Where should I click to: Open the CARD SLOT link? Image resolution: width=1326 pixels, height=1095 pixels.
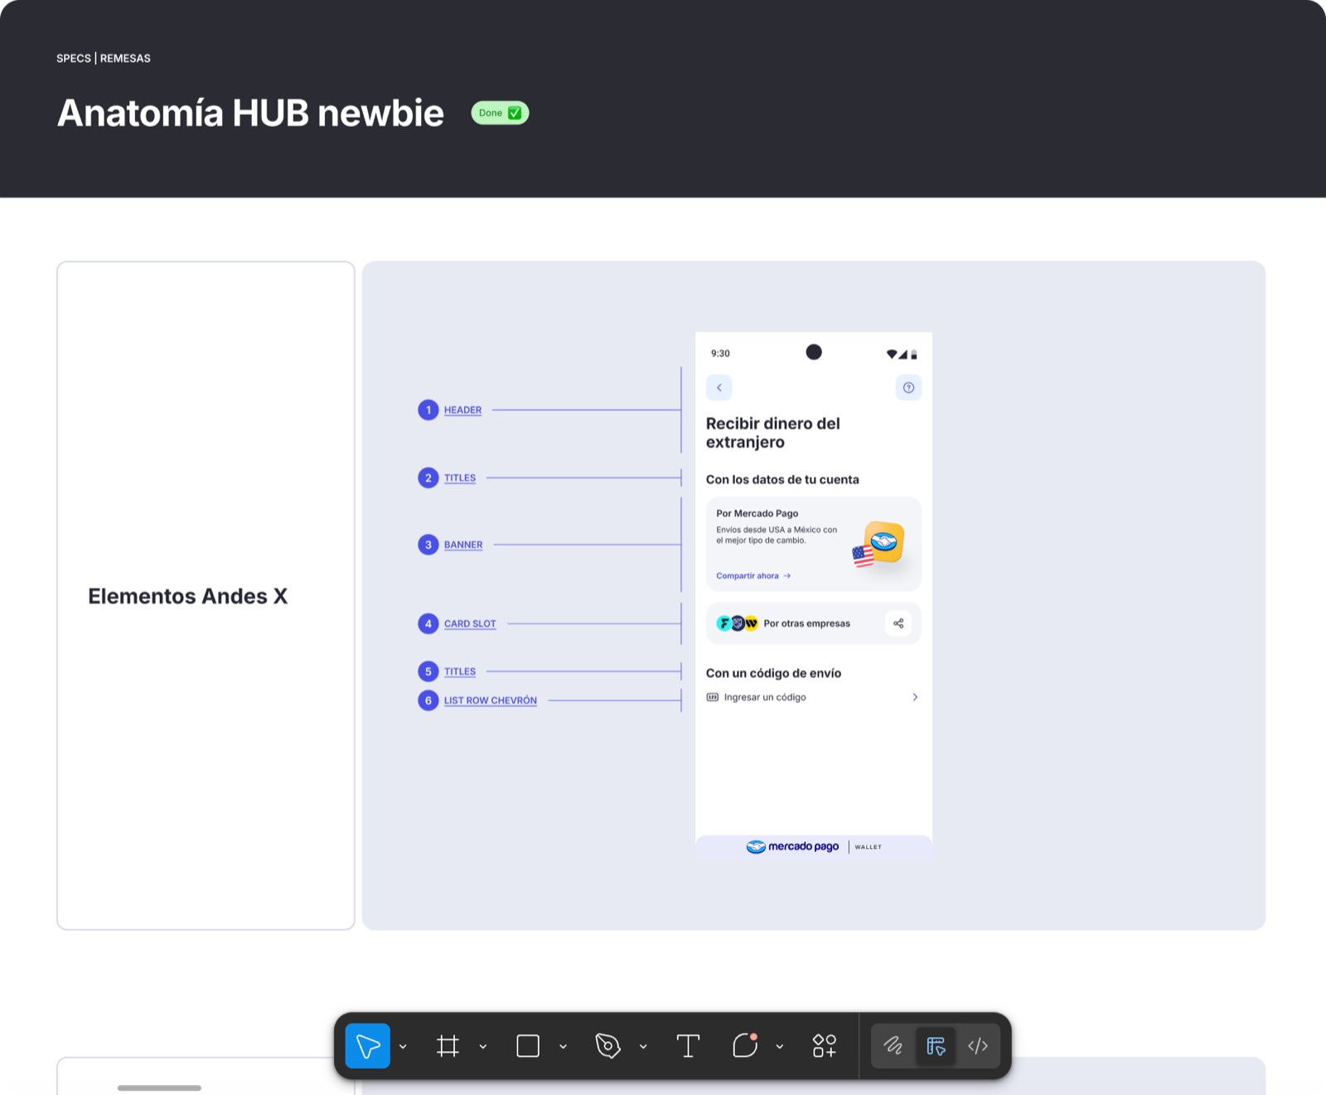tap(470, 624)
